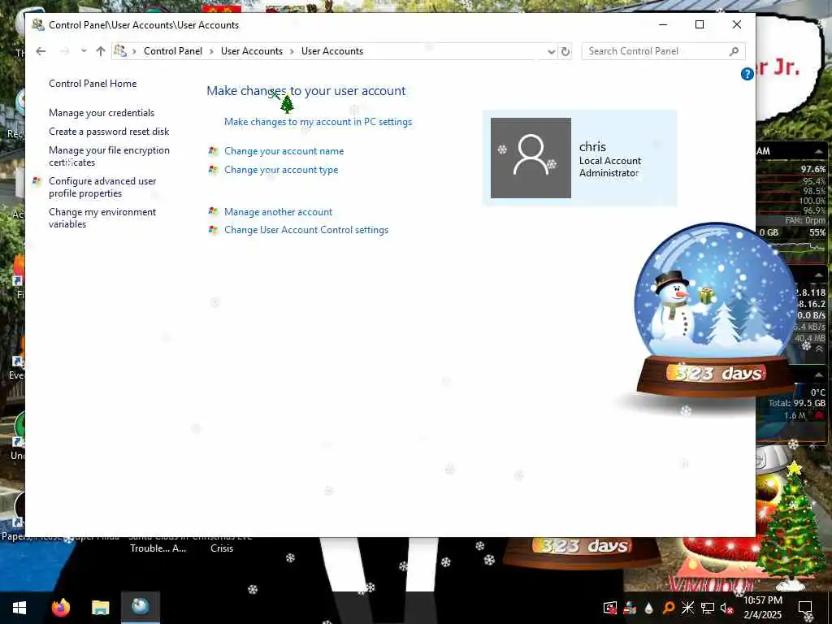
Task: Maximize the User Accounts window
Action: pyautogui.click(x=700, y=24)
